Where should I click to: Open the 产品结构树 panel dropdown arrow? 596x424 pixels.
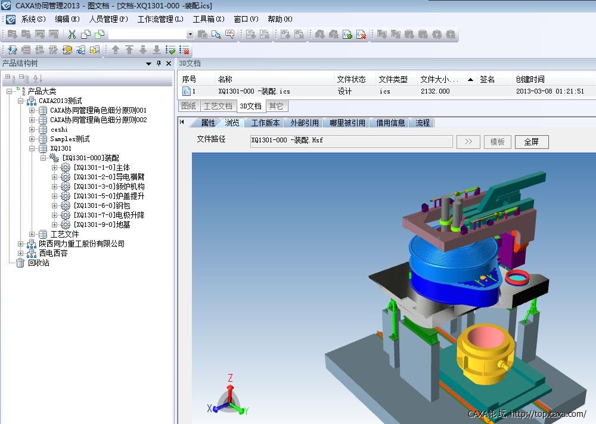(149, 64)
